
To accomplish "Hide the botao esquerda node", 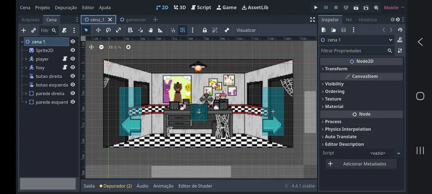I will (73, 85).
